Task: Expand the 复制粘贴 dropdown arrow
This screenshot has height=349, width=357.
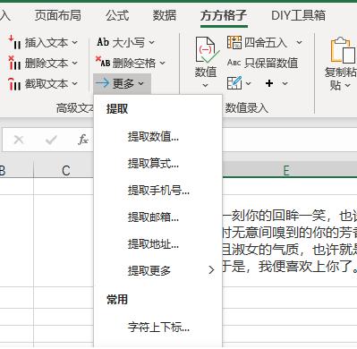Action: pos(347,86)
